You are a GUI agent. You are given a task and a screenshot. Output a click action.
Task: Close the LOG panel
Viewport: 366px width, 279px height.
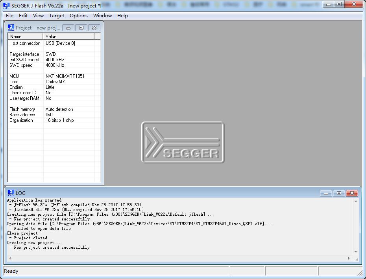click(x=352, y=193)
